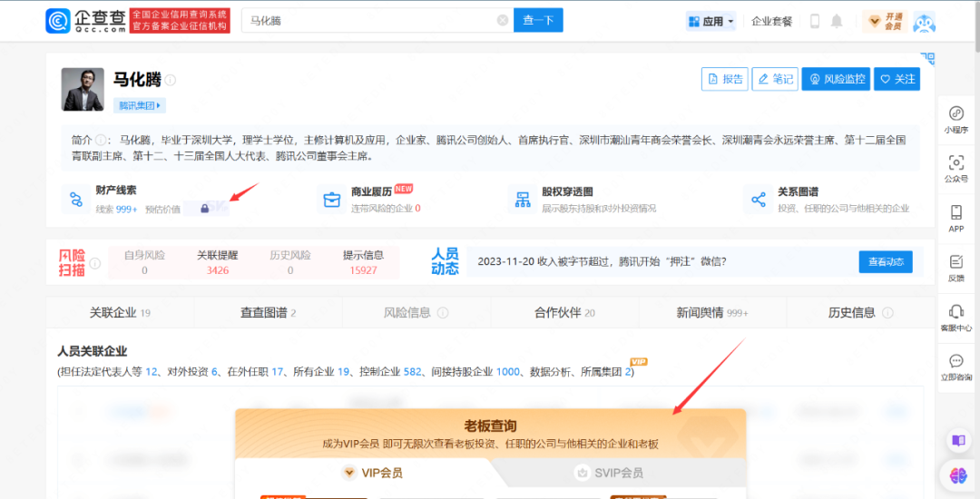Click 马化腾 profile photo
This screenshot has width=980, height=499.
(x=83, y=89)
